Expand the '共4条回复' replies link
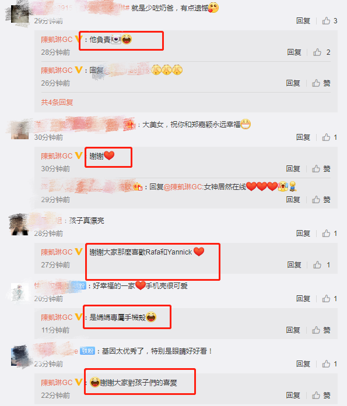This screenshot has width=347, height=406. 57,103
